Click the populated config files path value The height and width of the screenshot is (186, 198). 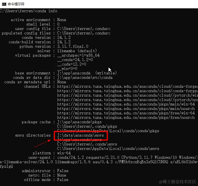[84, 33]
